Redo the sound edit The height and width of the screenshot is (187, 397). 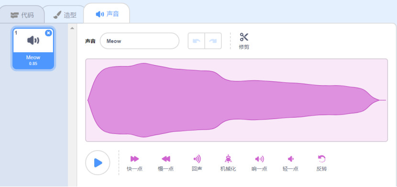(213, 41)
